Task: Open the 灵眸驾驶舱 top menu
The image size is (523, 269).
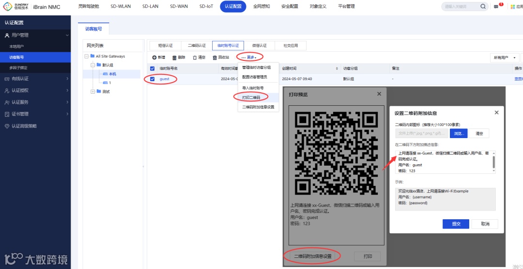Action: tap(89, 6)
